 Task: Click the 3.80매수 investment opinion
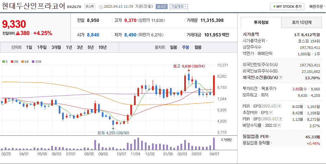tap(300, 89)
